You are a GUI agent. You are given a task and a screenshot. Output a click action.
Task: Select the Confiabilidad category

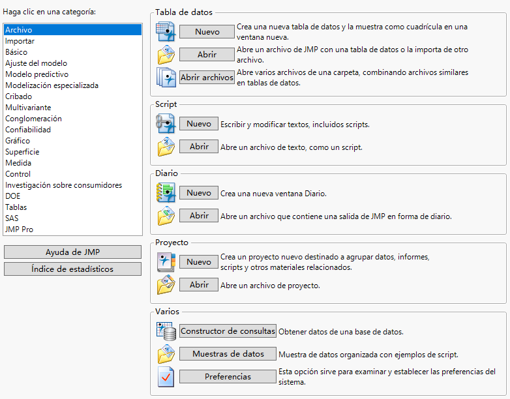(73, 130)
